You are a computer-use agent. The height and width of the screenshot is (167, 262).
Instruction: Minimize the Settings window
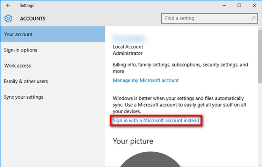pyautogui.click(x=224, y=5)
